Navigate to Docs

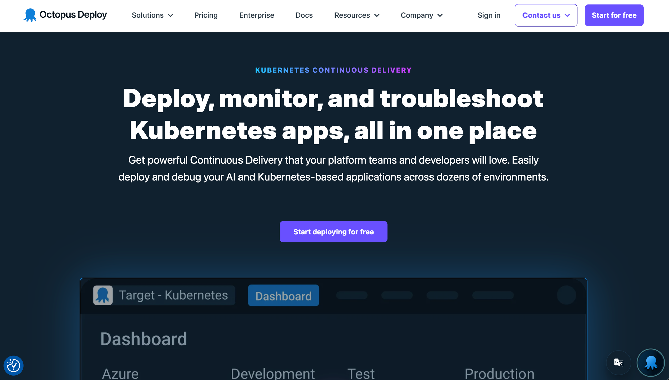304,15
